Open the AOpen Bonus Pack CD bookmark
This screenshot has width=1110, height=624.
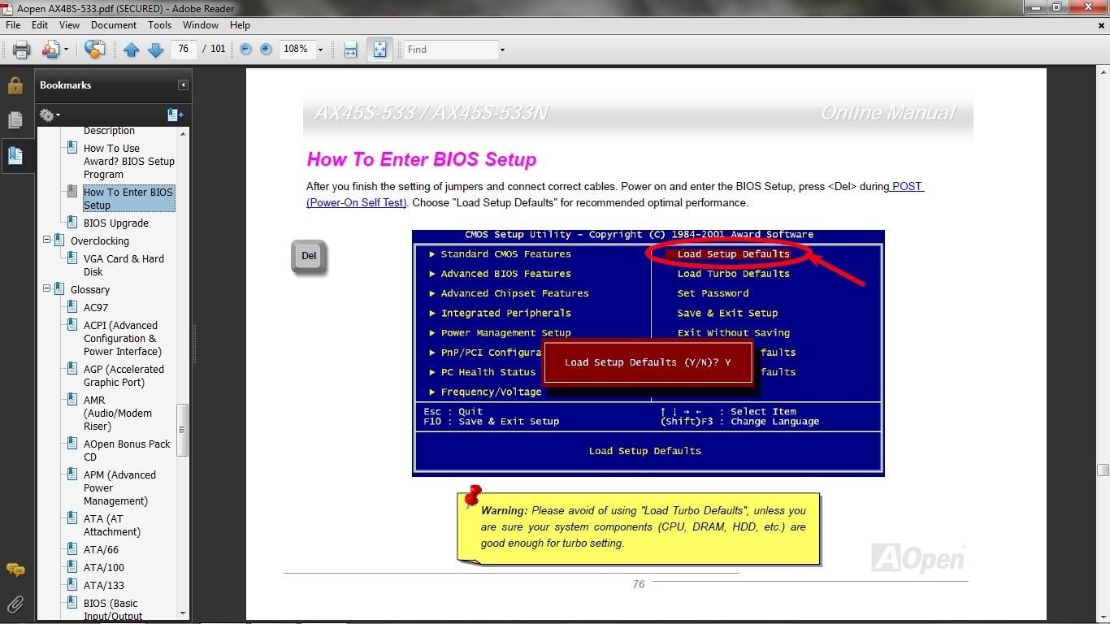[x=127, y=450]
